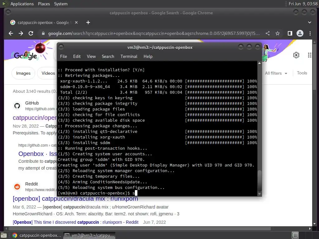This screenshot has height=239, width=319.
Task: Click the Chrome address bar URL
Action: [x=154, y=33]
